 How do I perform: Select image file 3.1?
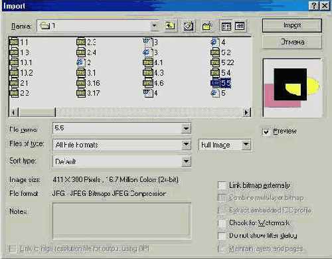pos(86,73)
